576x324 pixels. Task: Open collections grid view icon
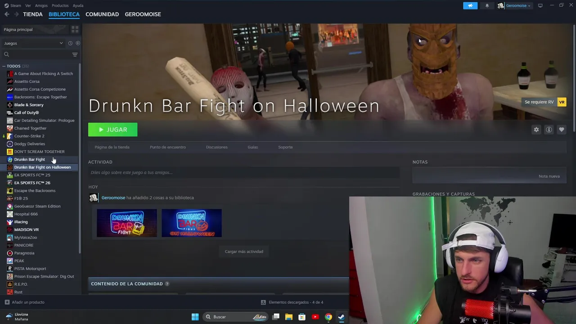point(75,29)
